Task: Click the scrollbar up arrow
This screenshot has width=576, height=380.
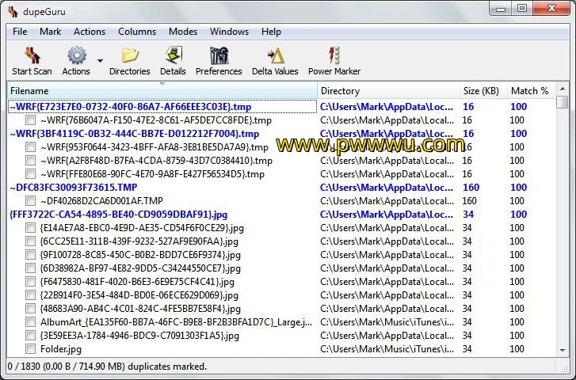Action: point(563,89)
